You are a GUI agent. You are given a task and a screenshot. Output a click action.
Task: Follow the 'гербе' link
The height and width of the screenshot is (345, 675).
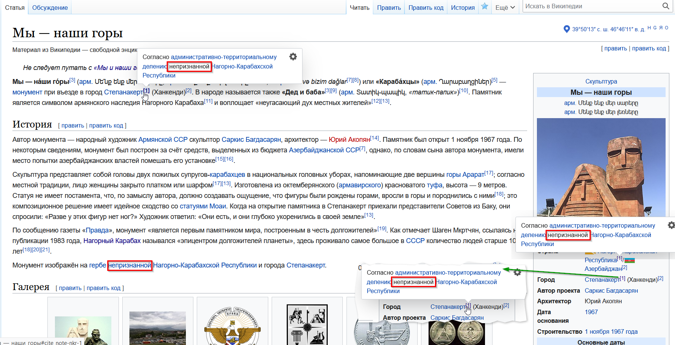tap(97, 265)
